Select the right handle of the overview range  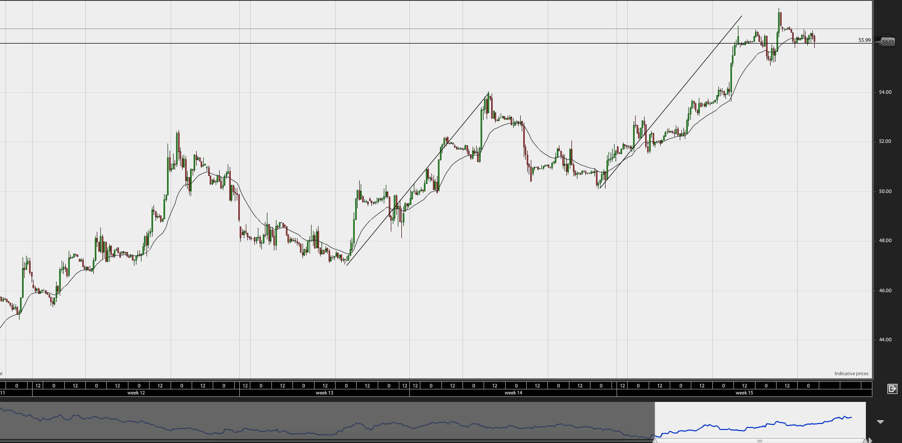point(865,440)
